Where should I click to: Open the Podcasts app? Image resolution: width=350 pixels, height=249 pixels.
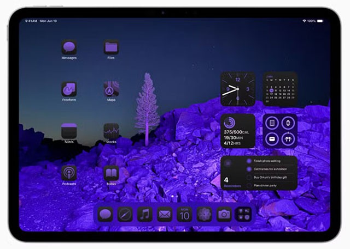[69, 173]
